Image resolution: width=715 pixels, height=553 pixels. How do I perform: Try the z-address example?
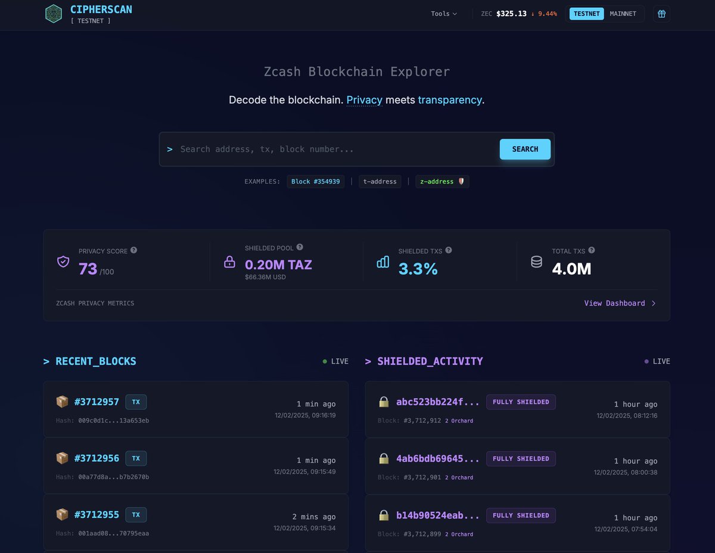point(442,181)
